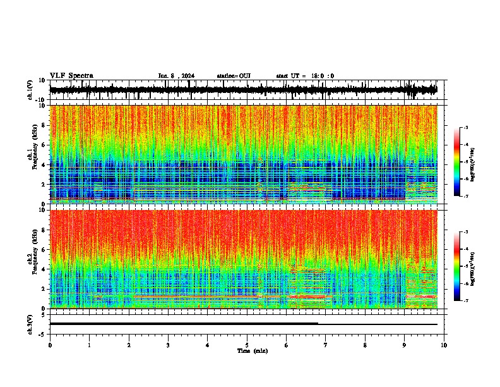
Task: Click the ch.2 spectrogram color scale bar
Action: click(456, 266)
